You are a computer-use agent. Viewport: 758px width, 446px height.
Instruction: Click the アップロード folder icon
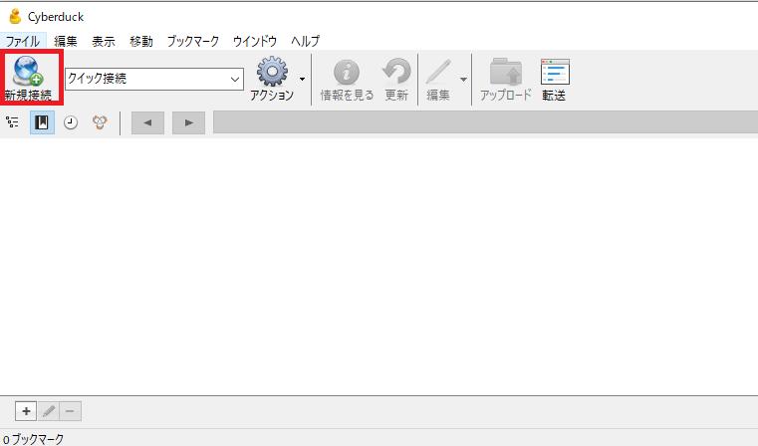pyautogui.click(x=506, y=72)
